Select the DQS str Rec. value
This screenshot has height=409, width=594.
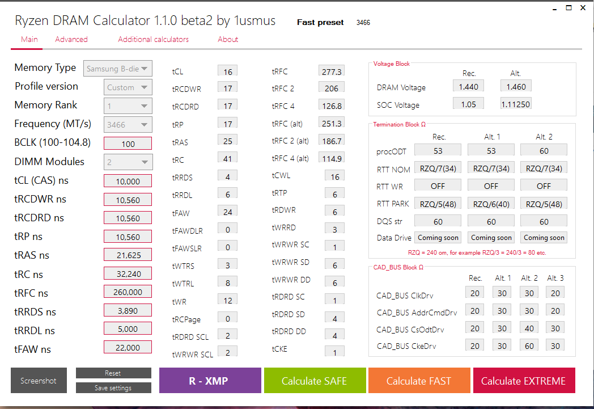438,221
